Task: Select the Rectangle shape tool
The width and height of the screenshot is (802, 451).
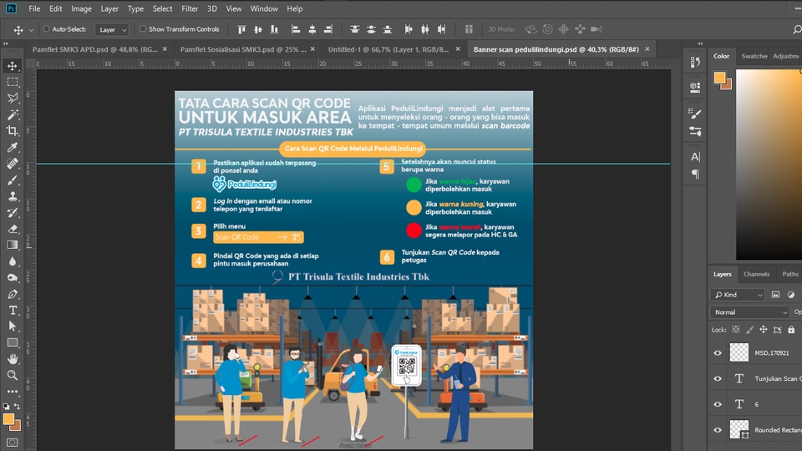Action: 13,342
